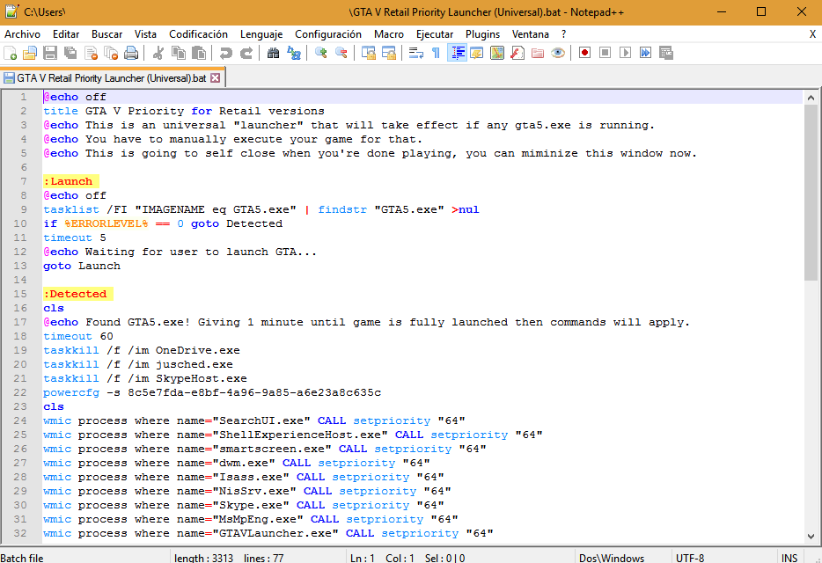Print the document with the printer icon
Screen dimensions: 822x563
click(x=131, y=53)
